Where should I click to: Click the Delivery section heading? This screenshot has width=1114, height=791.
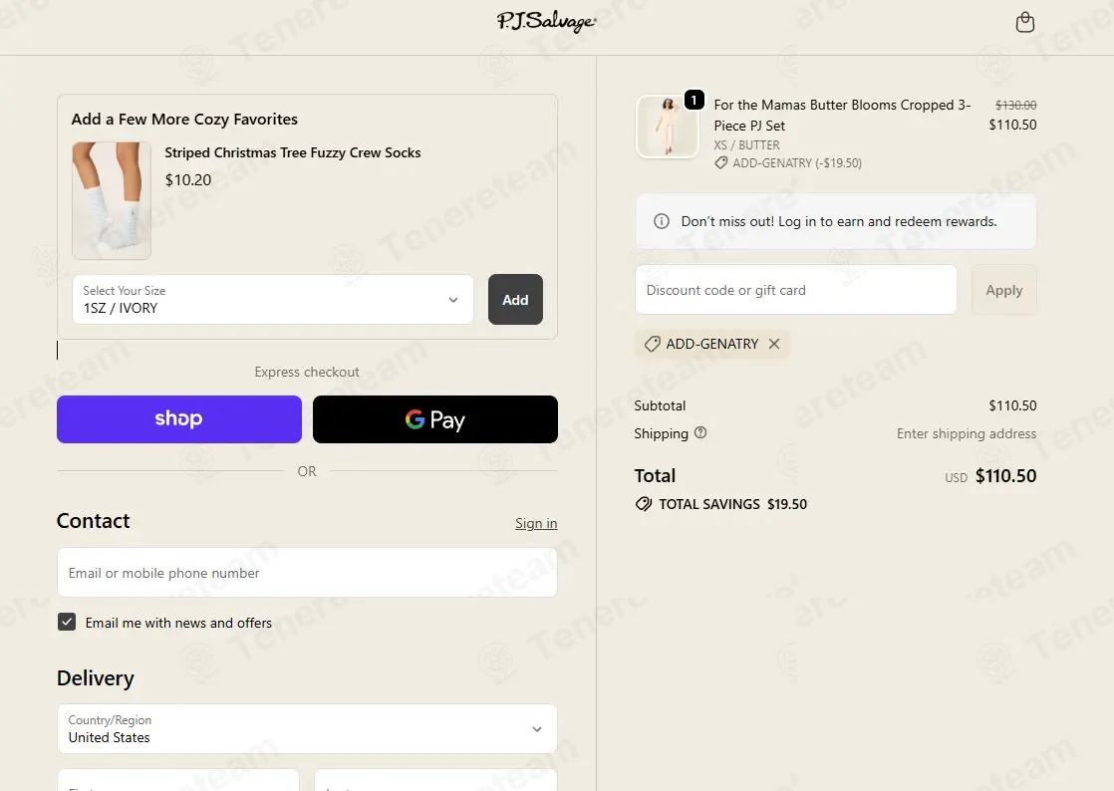coord(96,678)
